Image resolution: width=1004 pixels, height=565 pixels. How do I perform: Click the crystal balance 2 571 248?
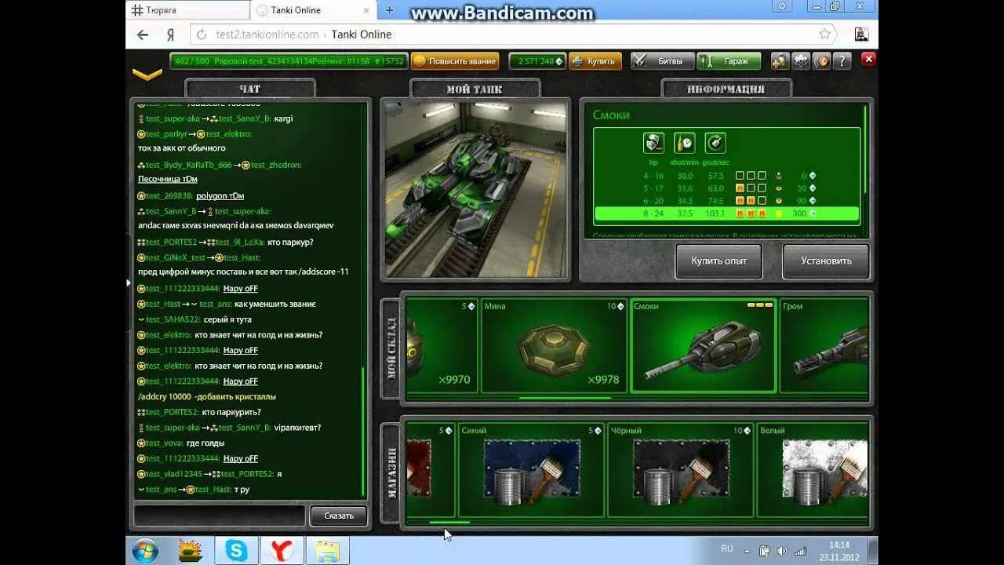pyautogui.click(x=537, y=61)
